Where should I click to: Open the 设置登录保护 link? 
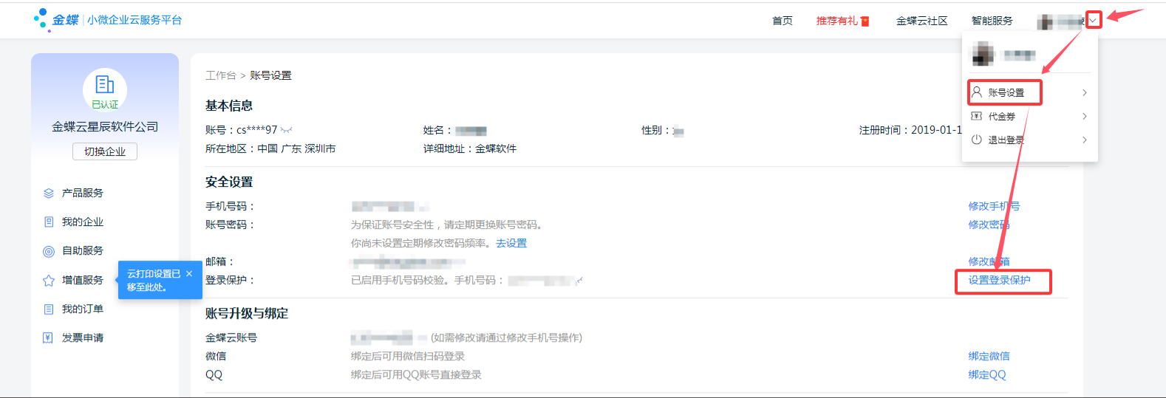999,280
